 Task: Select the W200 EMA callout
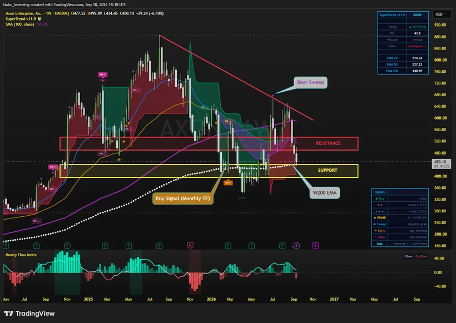(325, 193)
